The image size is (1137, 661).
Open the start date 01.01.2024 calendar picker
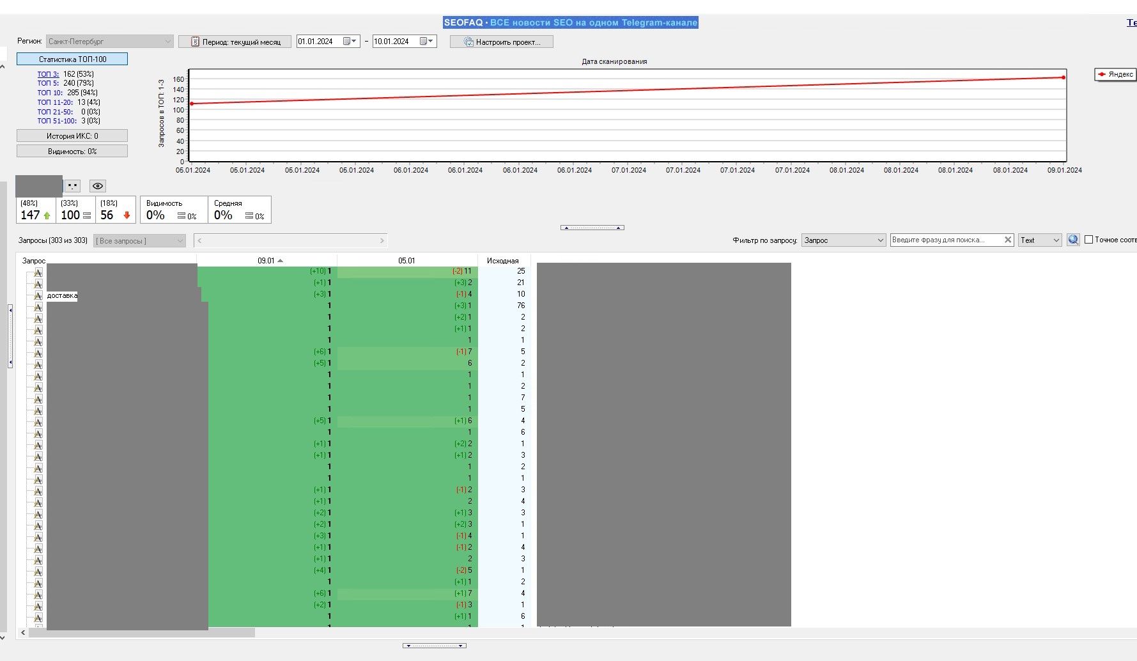pyautogui.click(x=350, y=42)
